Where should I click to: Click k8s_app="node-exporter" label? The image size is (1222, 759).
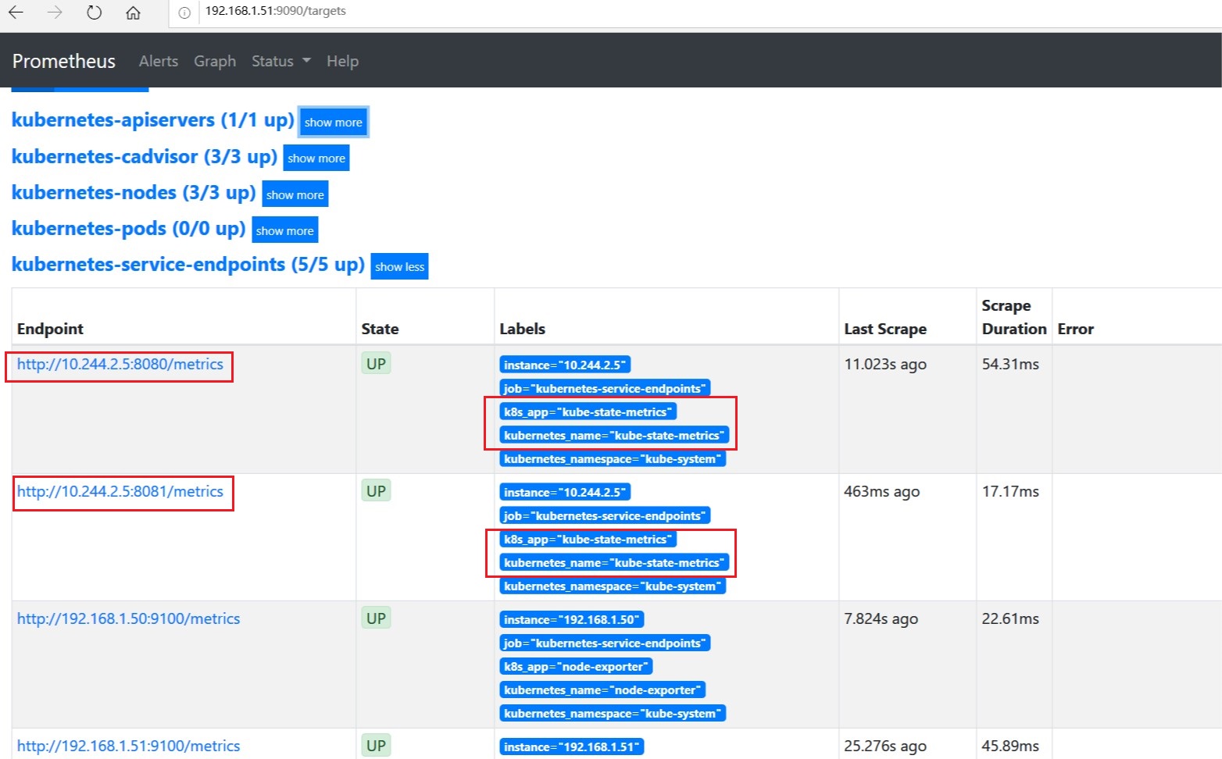tap(576, 666)
